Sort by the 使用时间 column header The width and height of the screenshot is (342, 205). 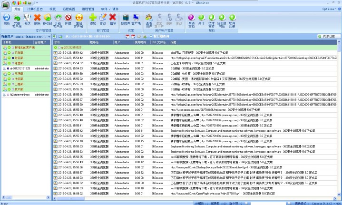pos(142,42)
